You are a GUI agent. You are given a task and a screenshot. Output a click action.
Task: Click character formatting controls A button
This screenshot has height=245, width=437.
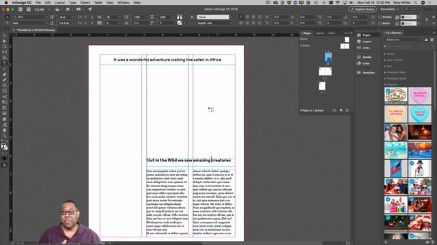tap(8, 17)
